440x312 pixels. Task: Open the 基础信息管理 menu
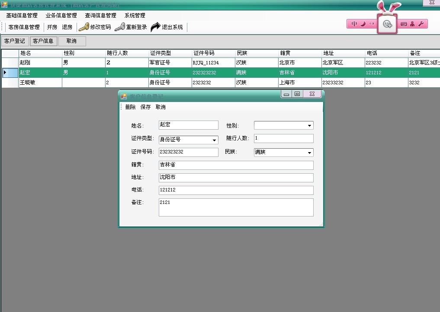coord(22,16)
